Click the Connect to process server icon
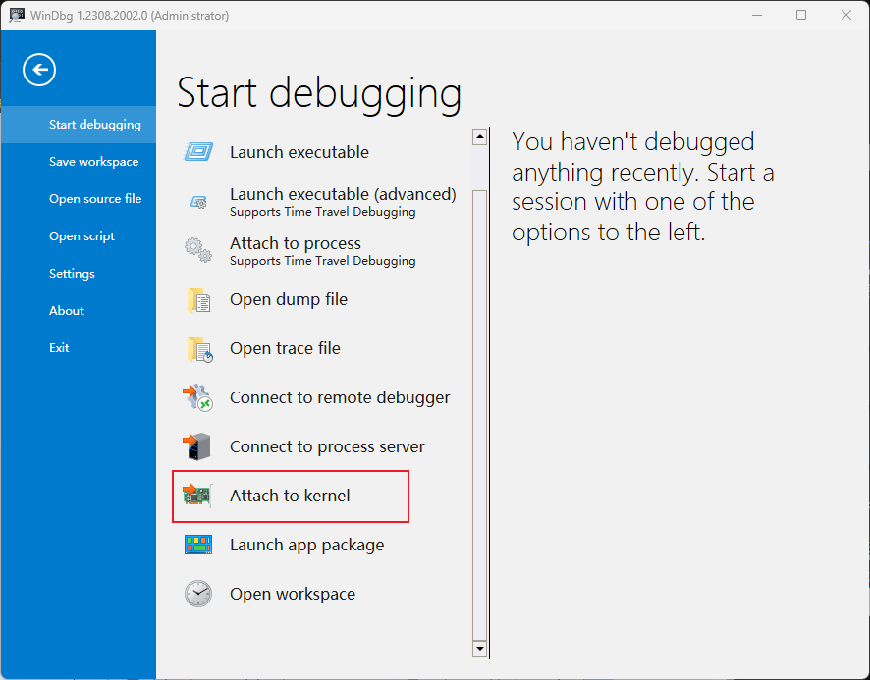The height and width of the screenshot is (680, 870). tap(197, 446)
